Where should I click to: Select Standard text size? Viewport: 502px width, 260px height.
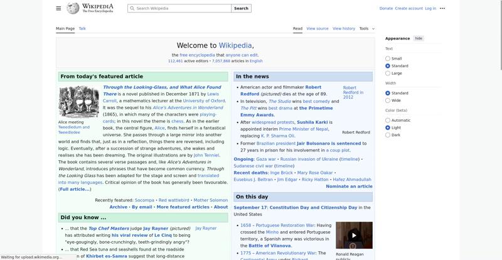(388, 66)
